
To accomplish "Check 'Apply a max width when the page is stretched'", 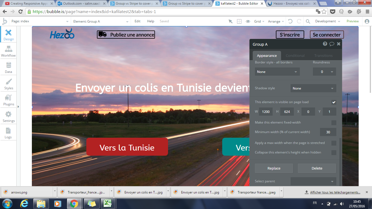I will (x=334, y=143).
